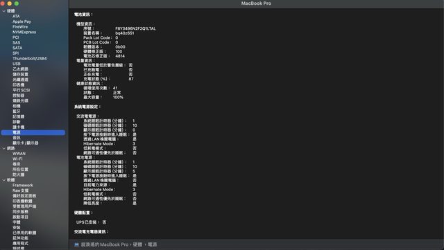Select Wi-Fi in the sidebar
This screenshot has height=250, width=444.
coord(17,159)
